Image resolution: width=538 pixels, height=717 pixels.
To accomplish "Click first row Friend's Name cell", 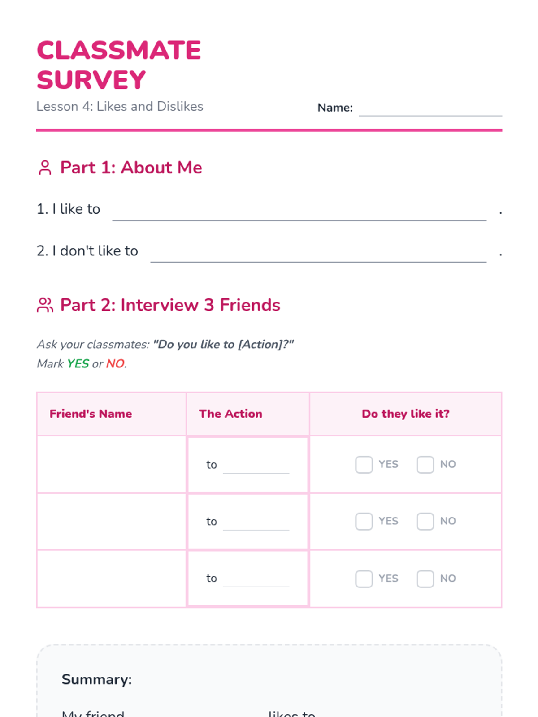I will pos(111,465).
